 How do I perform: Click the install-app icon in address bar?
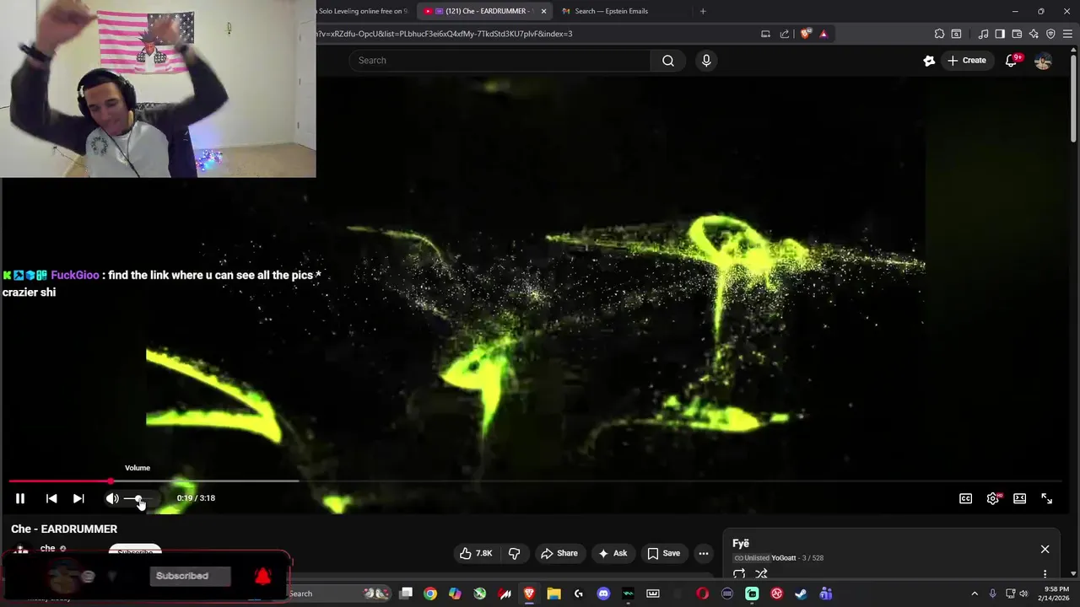[765, 34]
